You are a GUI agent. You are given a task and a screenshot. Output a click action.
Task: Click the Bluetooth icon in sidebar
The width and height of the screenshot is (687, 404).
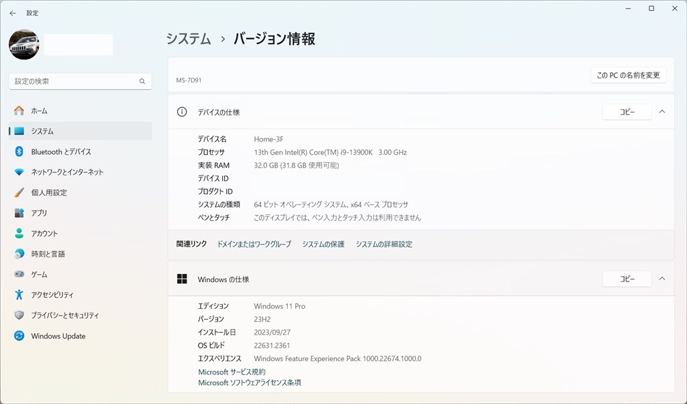(x=19, y=151)
